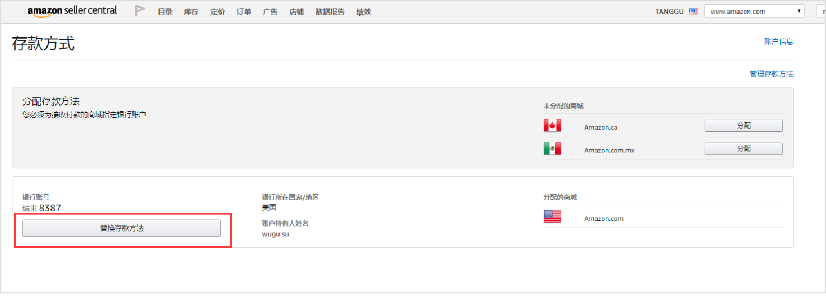
Task: Click the 分配存款方法 section heading
Action: point(51,101)
